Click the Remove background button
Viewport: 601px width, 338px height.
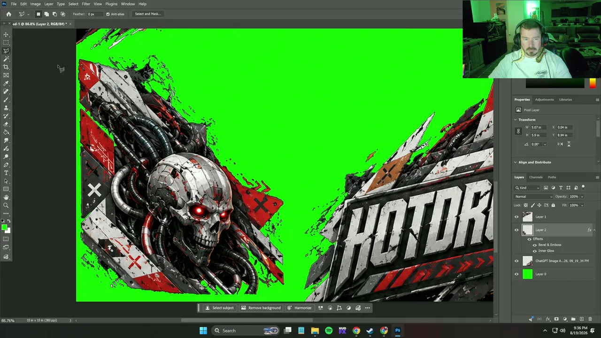(x=261, y=308)
